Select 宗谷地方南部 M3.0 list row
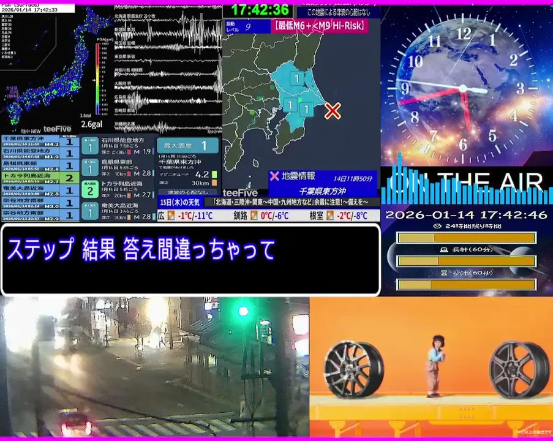 (40, 203)
